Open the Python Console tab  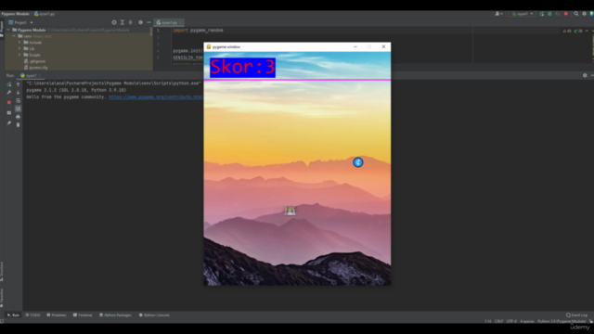[x=154, y=315]
